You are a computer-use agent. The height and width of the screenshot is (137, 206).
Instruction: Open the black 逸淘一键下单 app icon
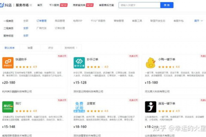click(150, 107)
